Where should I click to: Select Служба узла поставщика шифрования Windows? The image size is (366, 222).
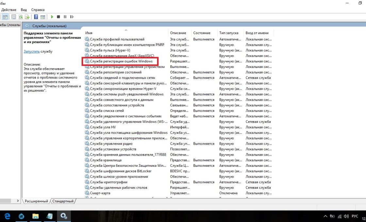[x=129, y=133]
